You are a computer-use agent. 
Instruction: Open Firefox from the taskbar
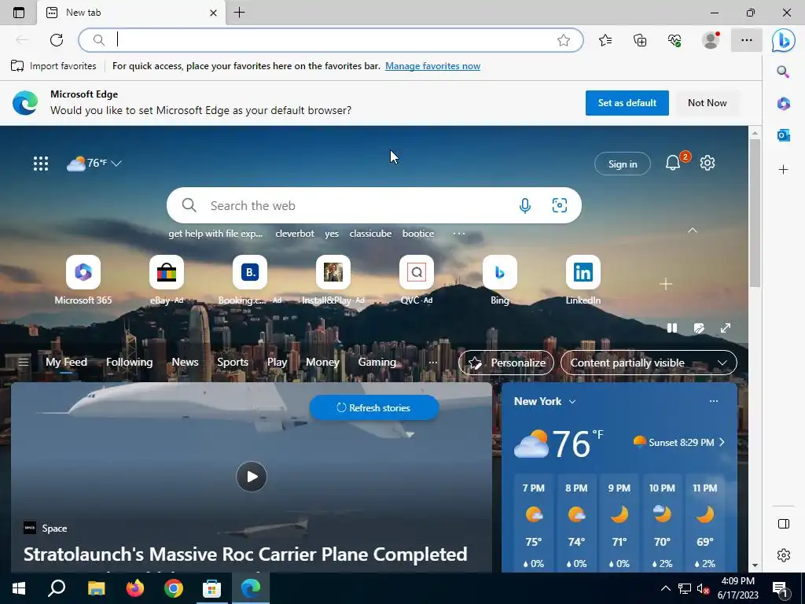click(x=135, y=588)
